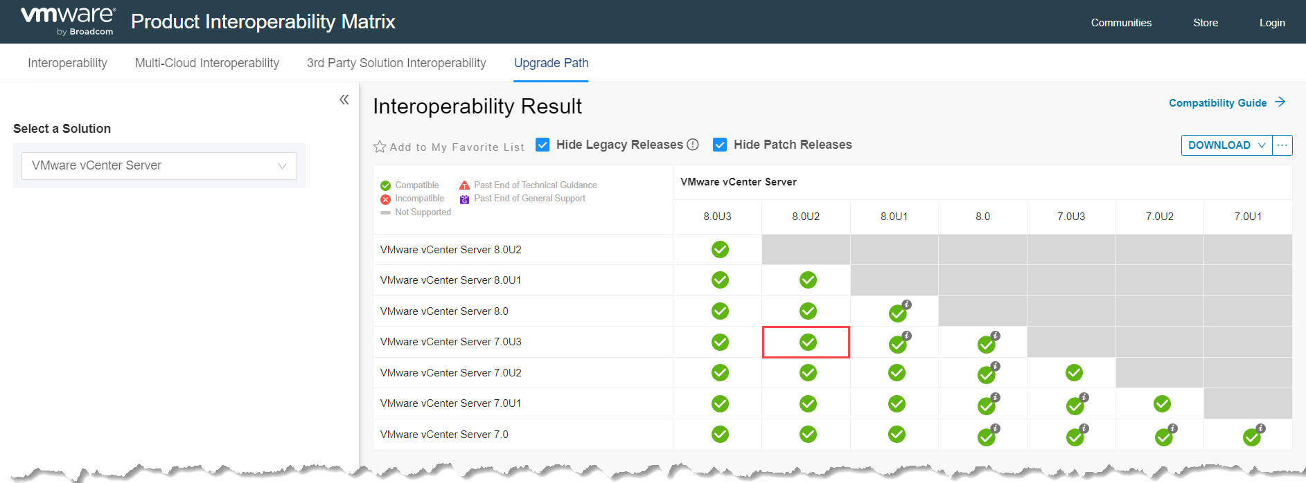Click compatible check for 7.0U3 to 8.0U2
This screenshot has height=483, width=1306.
click(808, 342)
